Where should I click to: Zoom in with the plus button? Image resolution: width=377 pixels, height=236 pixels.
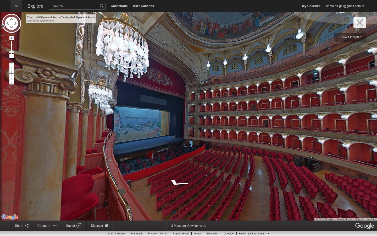[12, 39]
